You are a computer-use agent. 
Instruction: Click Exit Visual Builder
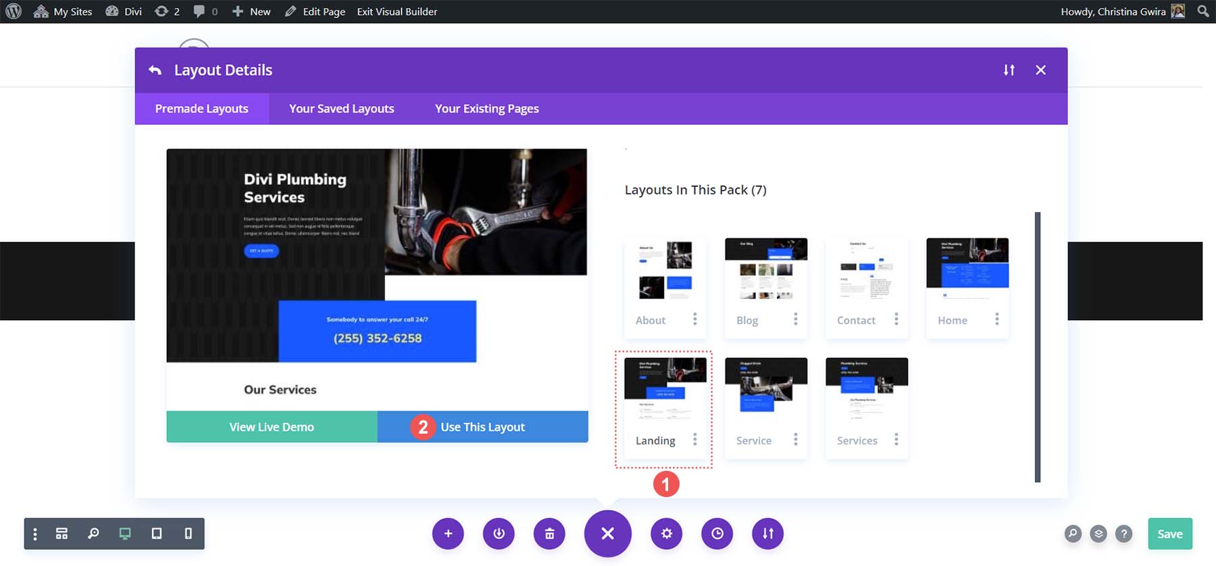(x=397, y=11)
